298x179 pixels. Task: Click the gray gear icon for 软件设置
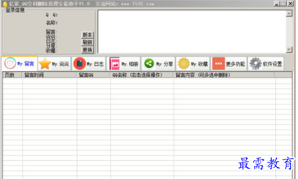click(x=256, y=63)
